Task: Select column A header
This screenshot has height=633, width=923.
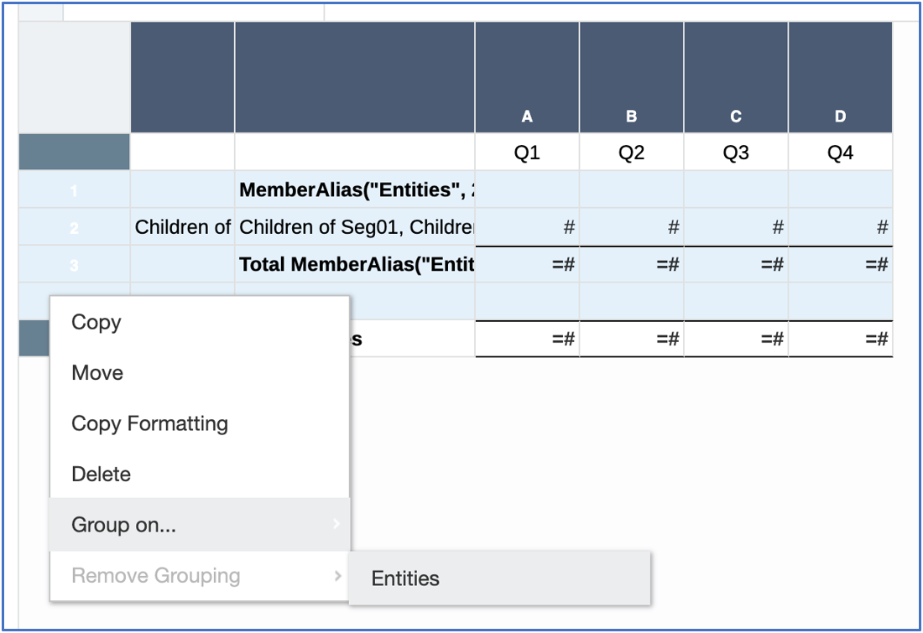Action: pos(527,117)
